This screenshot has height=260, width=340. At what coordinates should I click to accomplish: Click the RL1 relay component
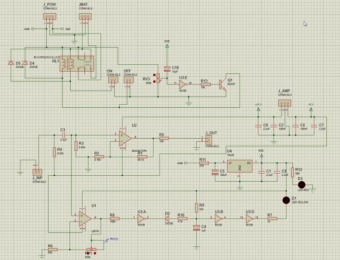[77, 64]
